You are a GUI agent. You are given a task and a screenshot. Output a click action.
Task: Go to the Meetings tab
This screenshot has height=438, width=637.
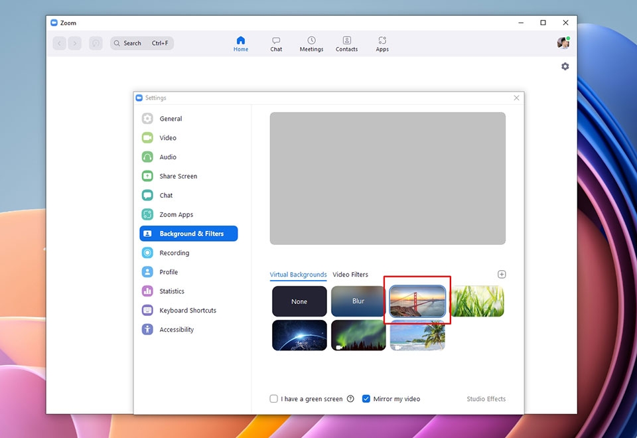[311, 44]
